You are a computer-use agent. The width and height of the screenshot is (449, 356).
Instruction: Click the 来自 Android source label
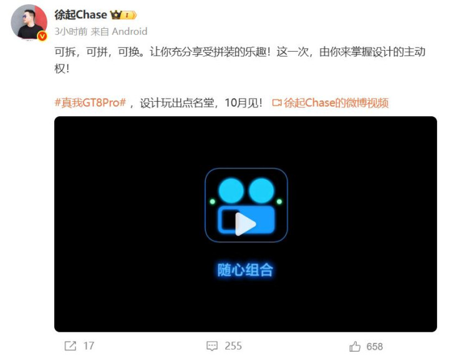tap(119, 31)
